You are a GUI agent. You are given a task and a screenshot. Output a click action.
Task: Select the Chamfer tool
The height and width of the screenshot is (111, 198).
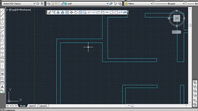pyautogui.click(x=111, y=12)
